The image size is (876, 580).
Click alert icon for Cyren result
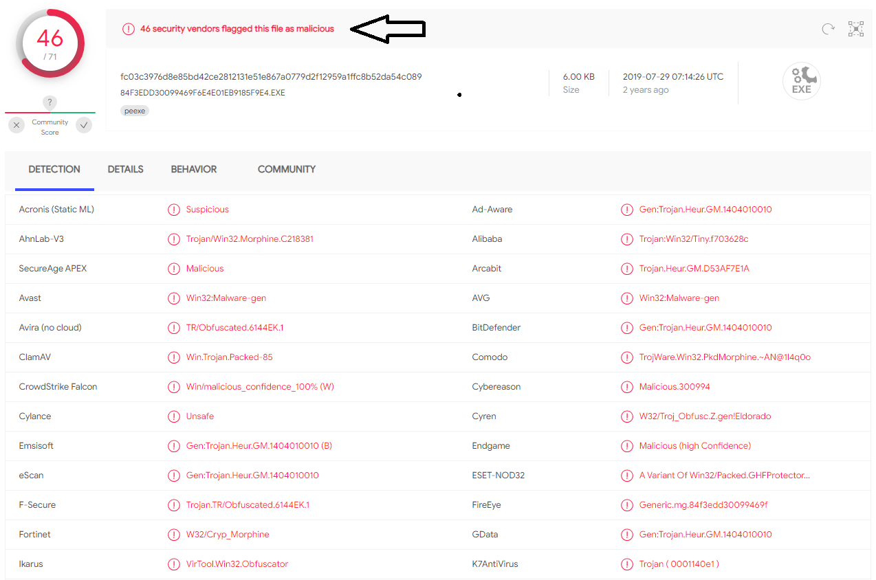[627, 416]
